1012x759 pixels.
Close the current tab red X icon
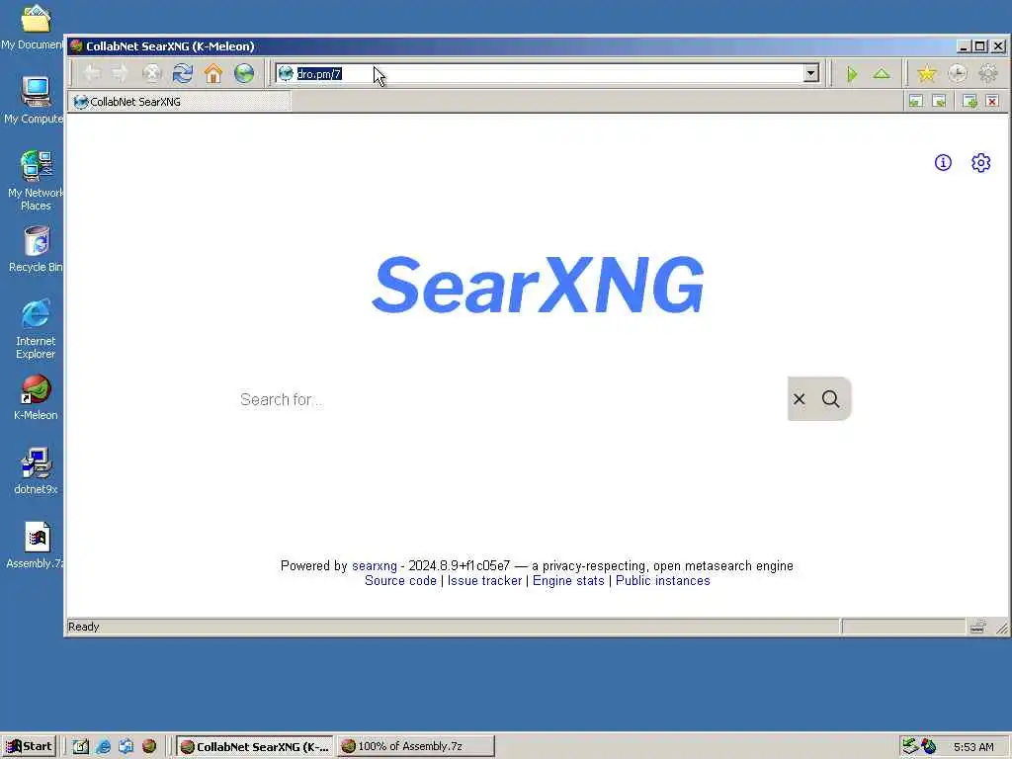pyautogui.click(x=992, y=101)
